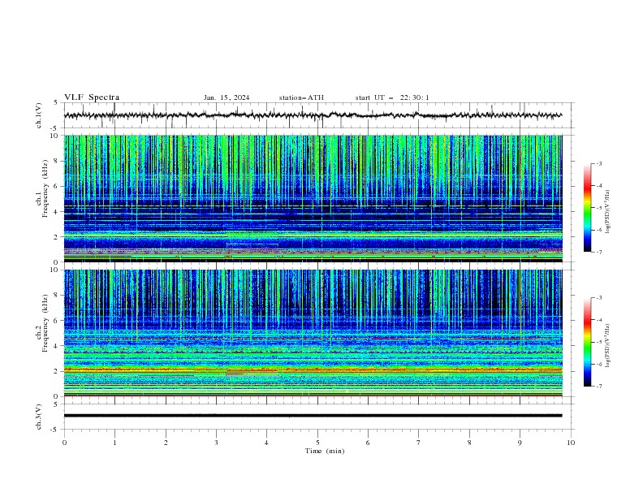This screenshot has width=643, height=497.
Task: Click the color scale bar beside ch.2 spectrogram
Action: pos(588,342)
